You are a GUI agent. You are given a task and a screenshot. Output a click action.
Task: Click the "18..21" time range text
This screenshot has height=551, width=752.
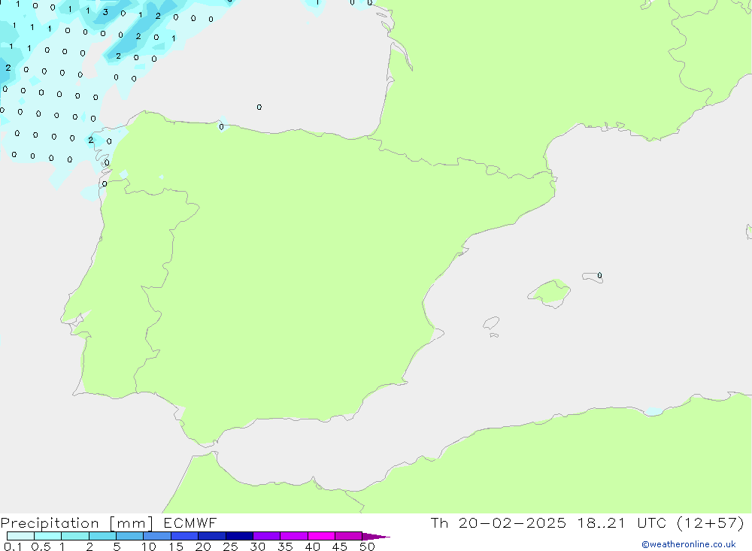(x=601, y=522)
